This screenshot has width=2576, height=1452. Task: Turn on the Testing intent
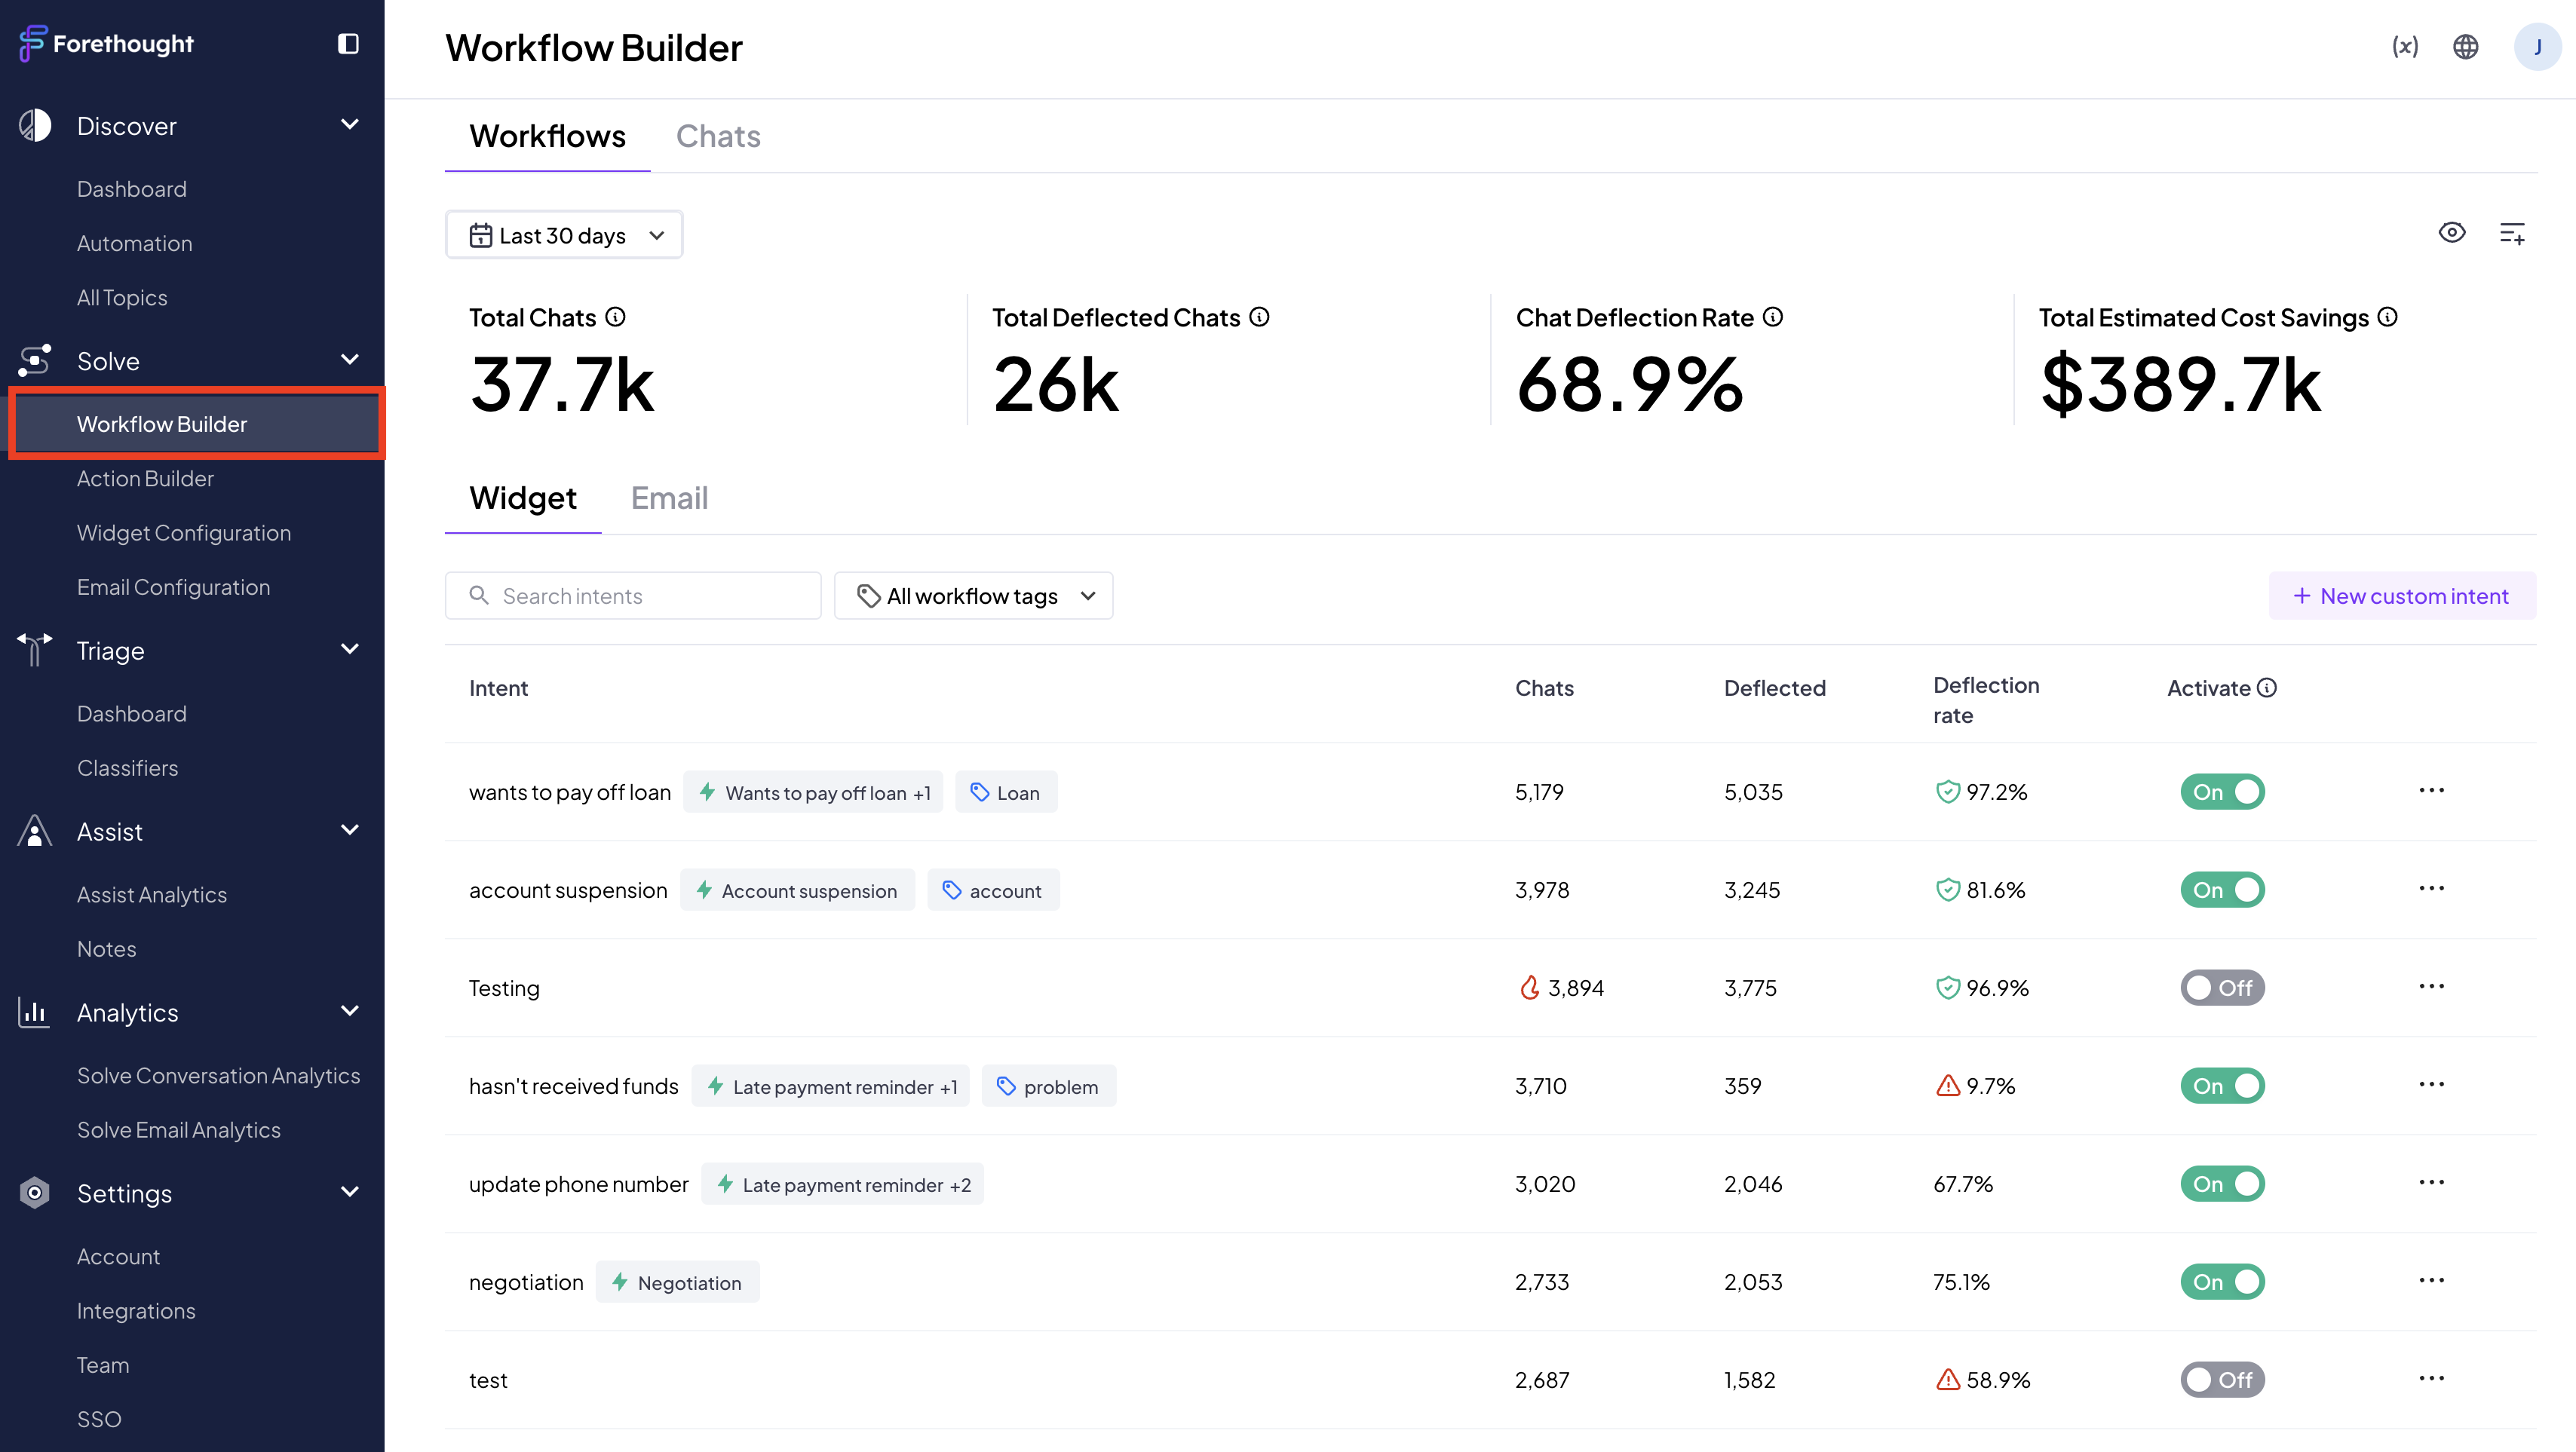click(x=2222, y=988)
